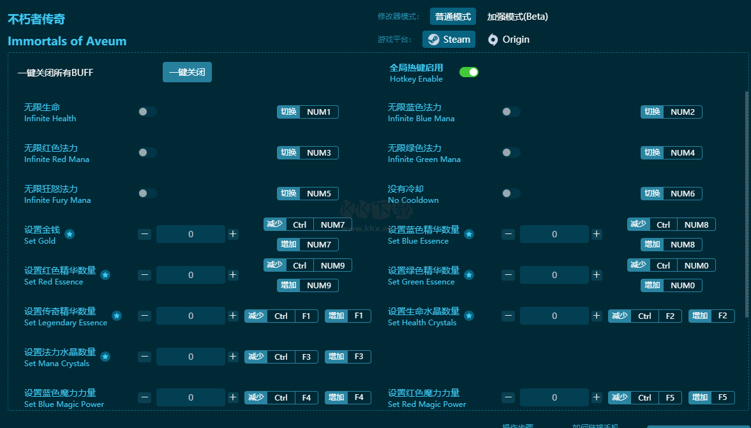Click the 增加 F3 hotkey for Mana Crystals
The image size is (751, 428).
(x=348, y=357)
